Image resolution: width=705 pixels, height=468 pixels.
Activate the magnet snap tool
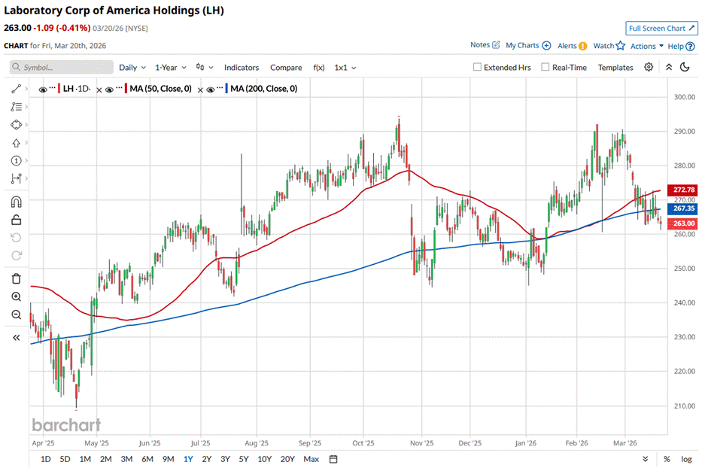coord(16,202)
